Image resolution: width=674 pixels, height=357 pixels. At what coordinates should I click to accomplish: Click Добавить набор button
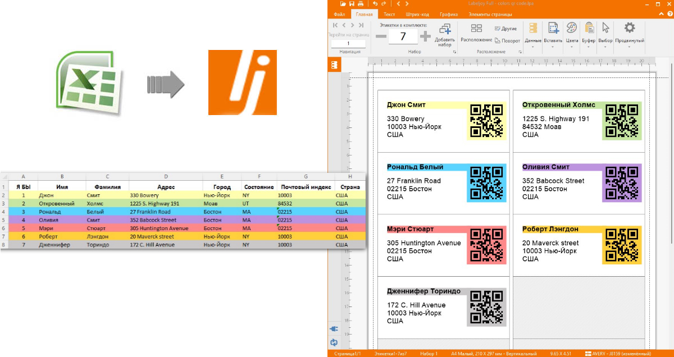pos(444,36)
